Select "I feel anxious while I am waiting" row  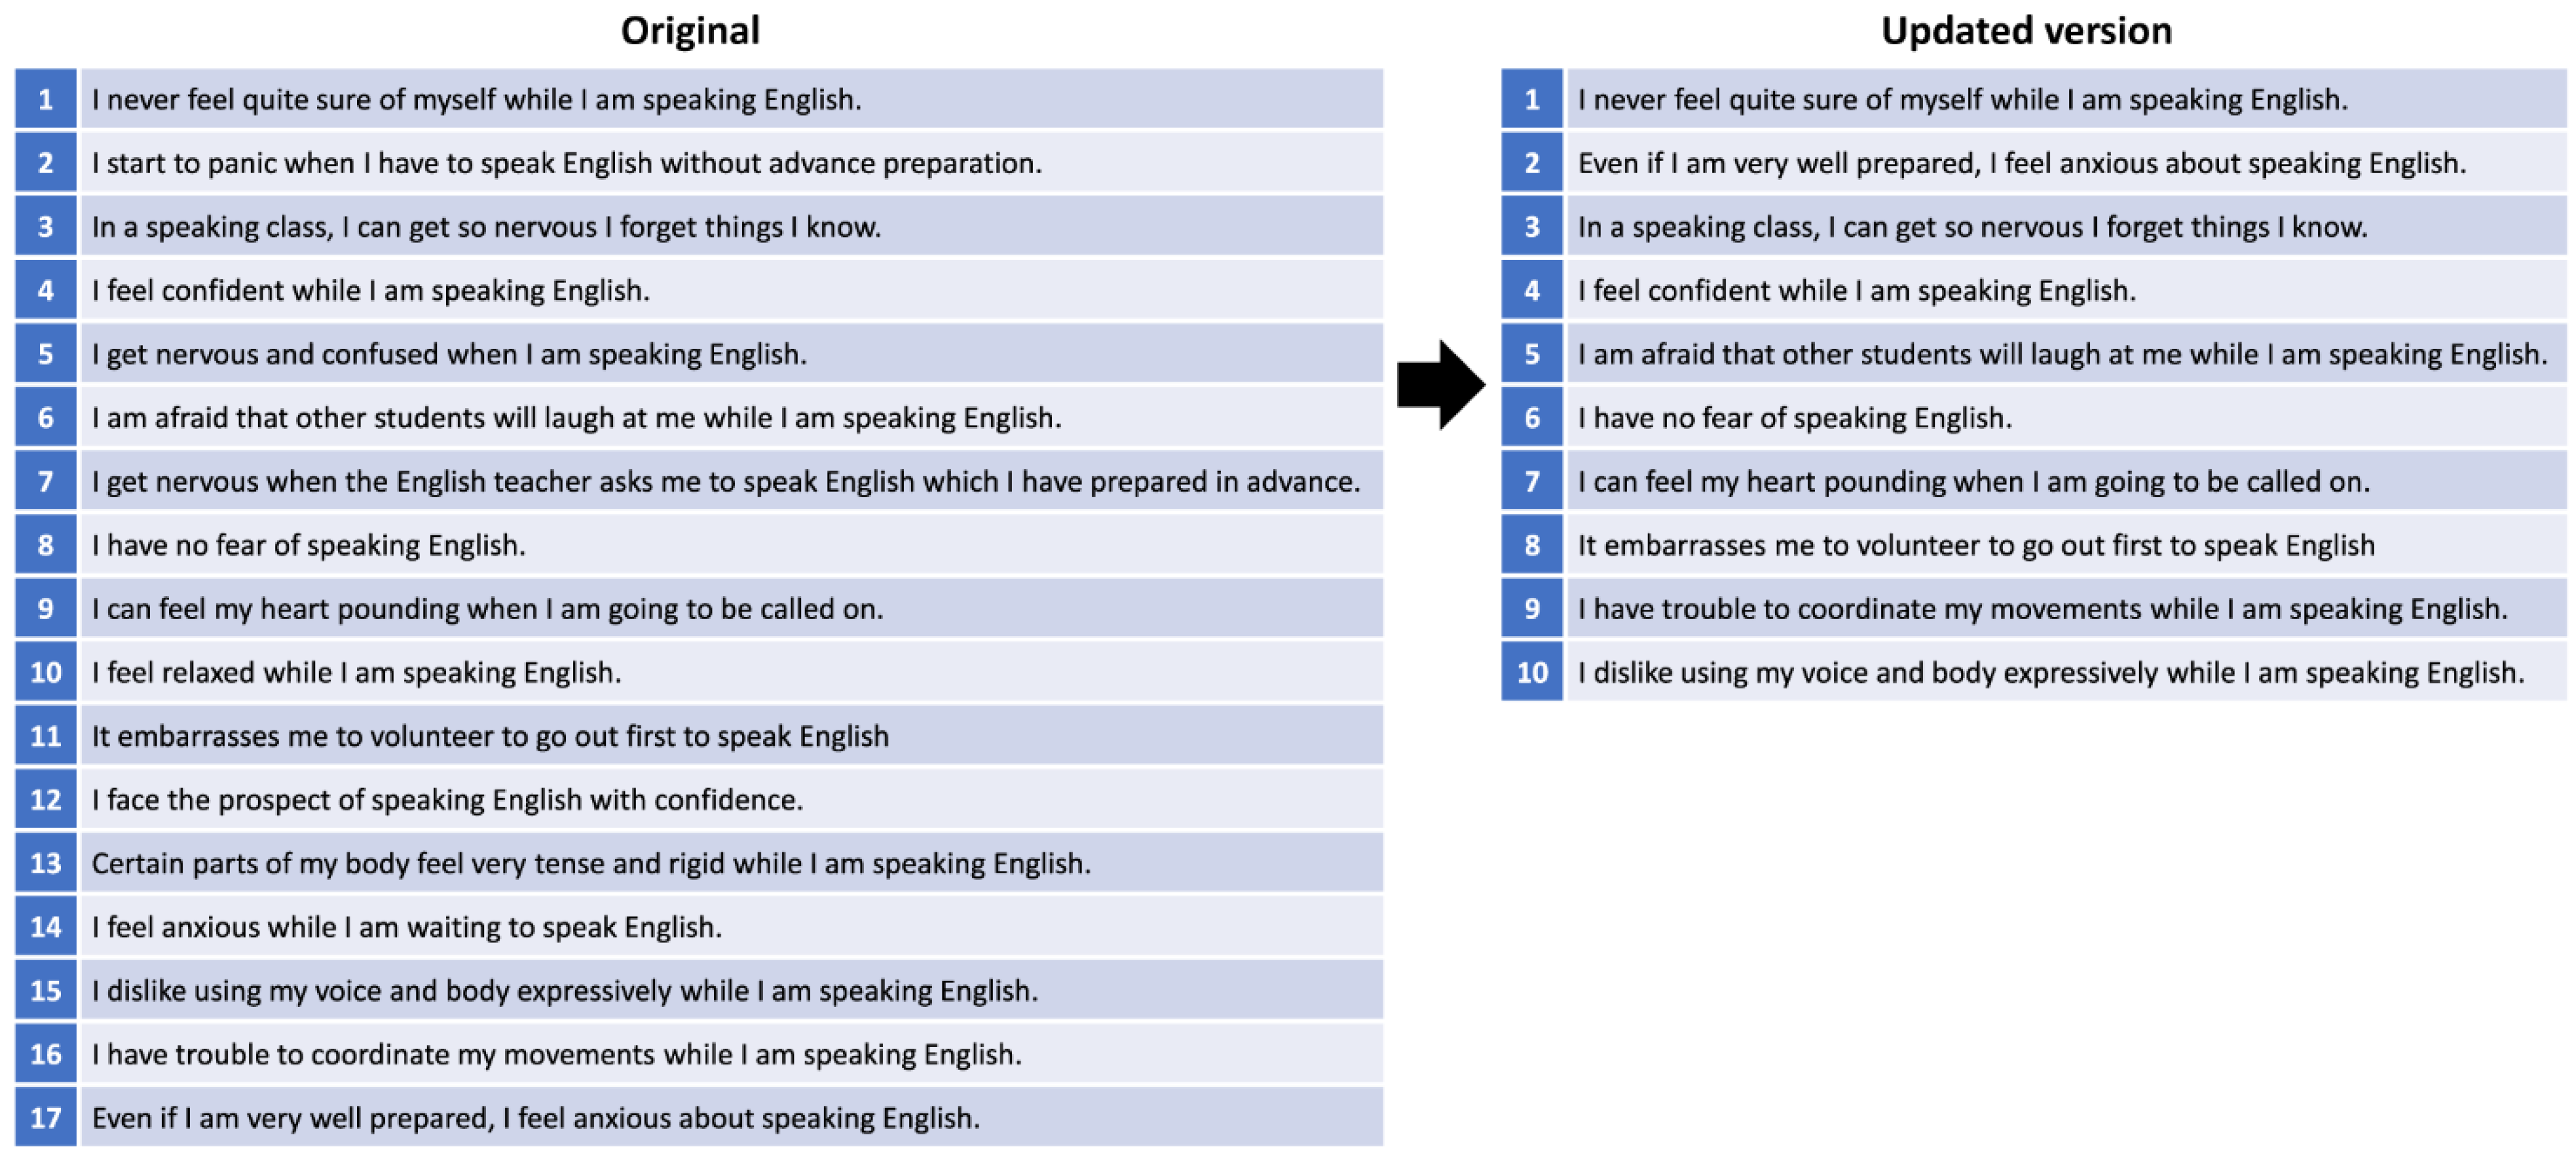pos(406,927)
